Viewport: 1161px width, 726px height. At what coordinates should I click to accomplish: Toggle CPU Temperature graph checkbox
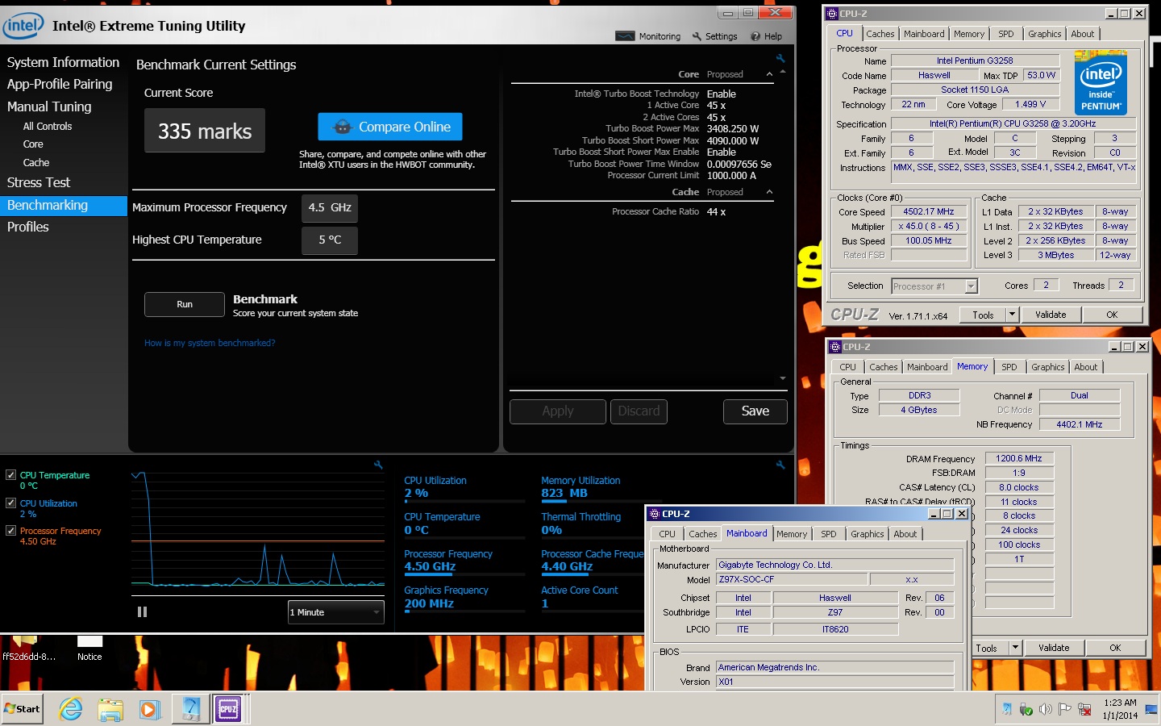coord(11,475)
